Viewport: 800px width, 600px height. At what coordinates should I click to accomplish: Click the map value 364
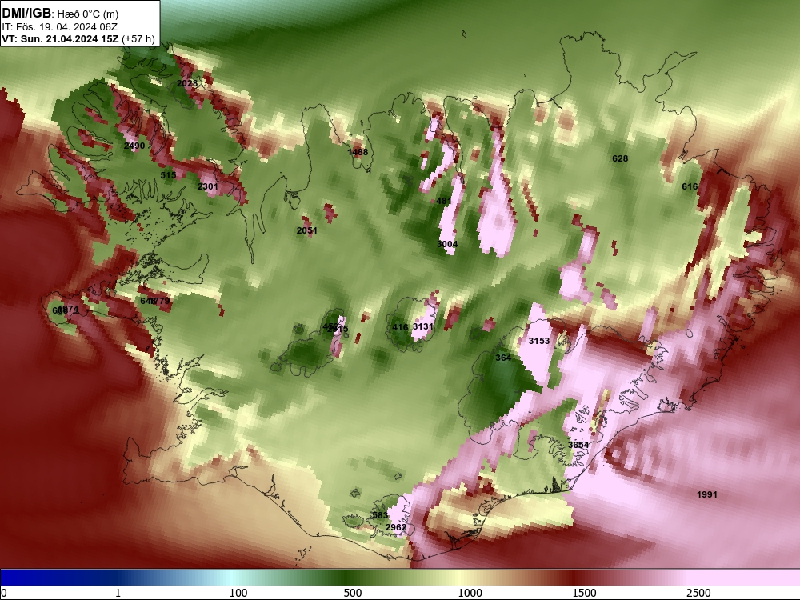click(503, 358)
